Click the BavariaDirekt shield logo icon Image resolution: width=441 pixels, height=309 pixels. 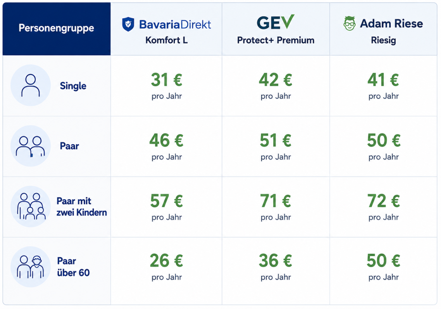(x=128, y=24)
